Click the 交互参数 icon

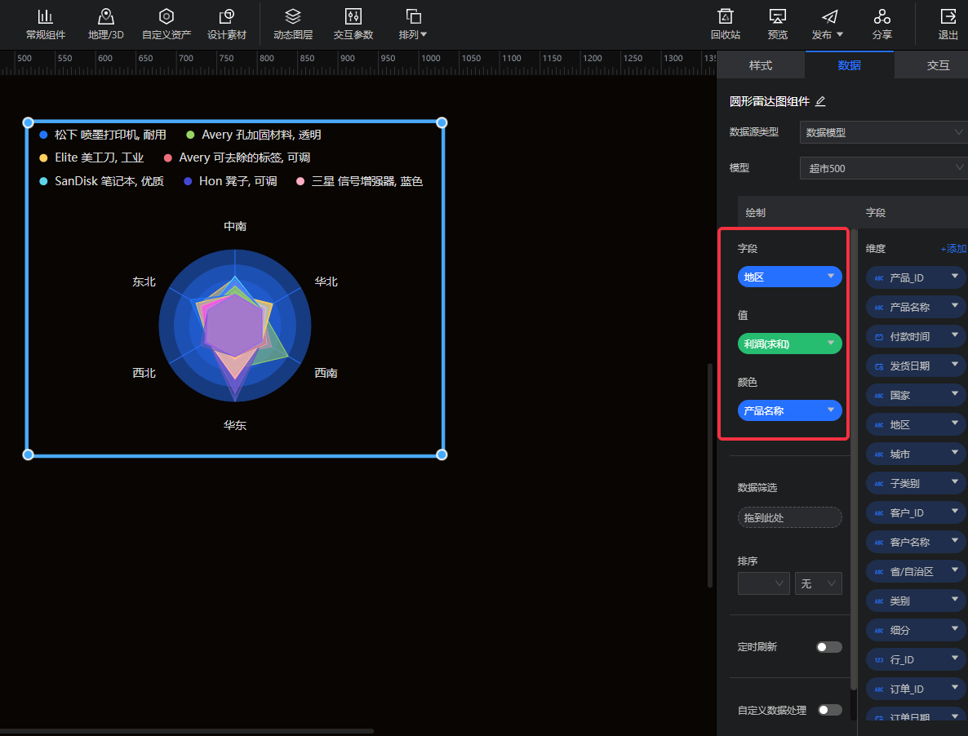click(x=353, y=17)
